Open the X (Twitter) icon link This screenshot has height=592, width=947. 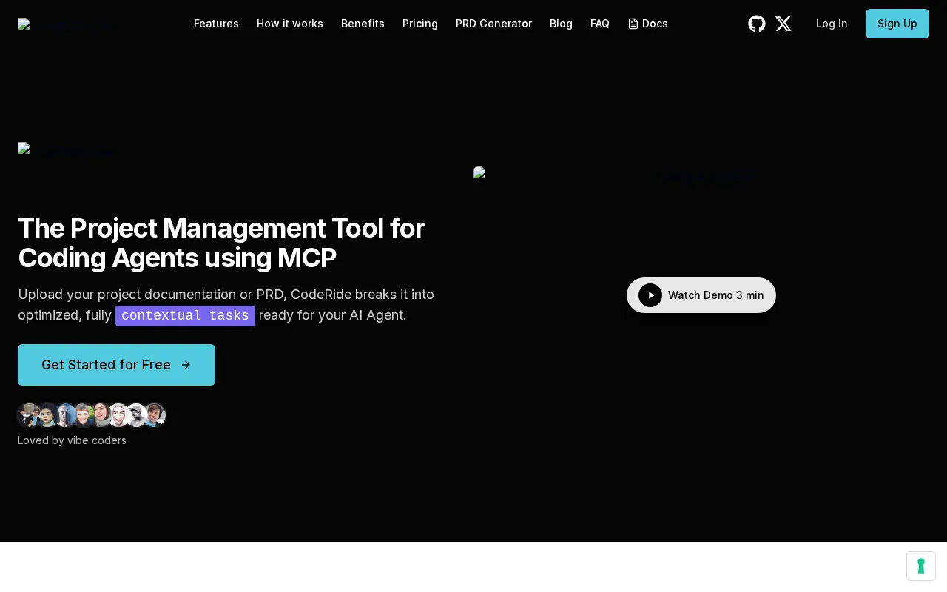783,24
